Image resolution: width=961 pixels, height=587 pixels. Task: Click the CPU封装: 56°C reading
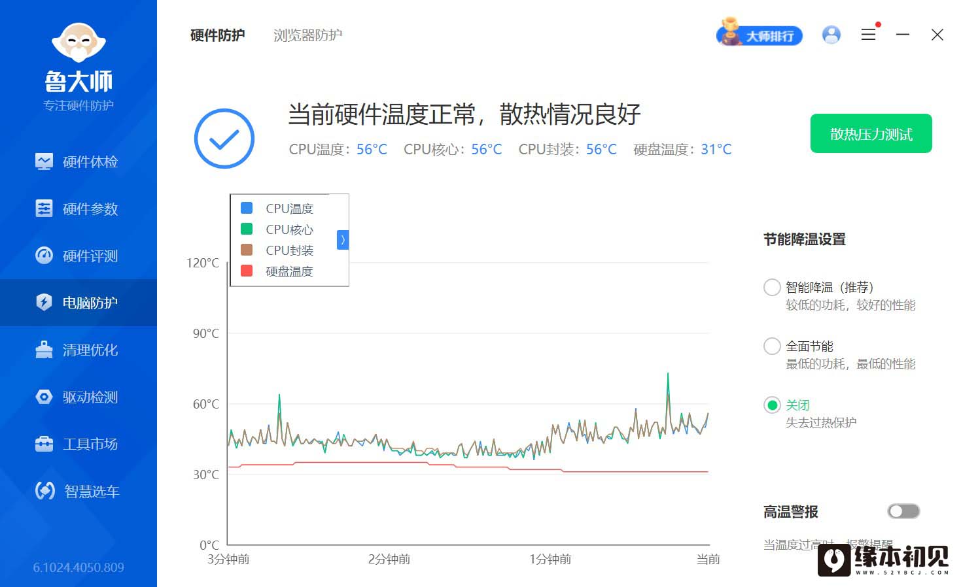pyautogui.click(x=568, y=150)
